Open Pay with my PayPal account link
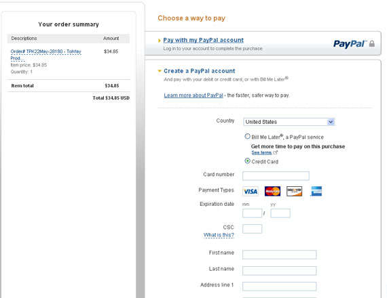 (x=204, y=40)
